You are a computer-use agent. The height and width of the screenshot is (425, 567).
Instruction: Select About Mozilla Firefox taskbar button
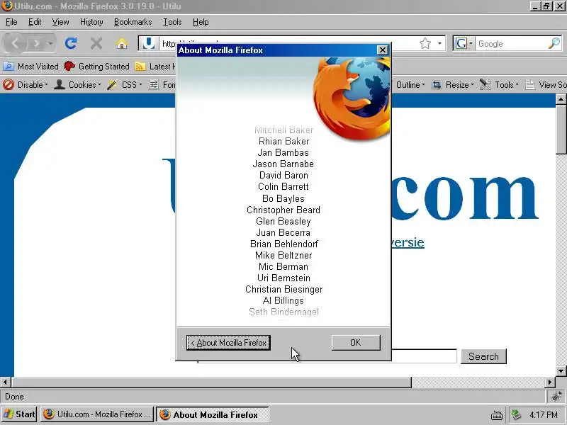coord(213,414)
